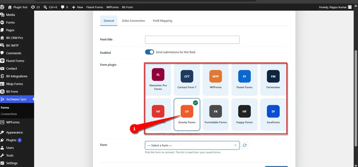Open Media in the sidebar
Image resolution: width=358 pixels, height=167 pixels.
[x=17, y=15]
